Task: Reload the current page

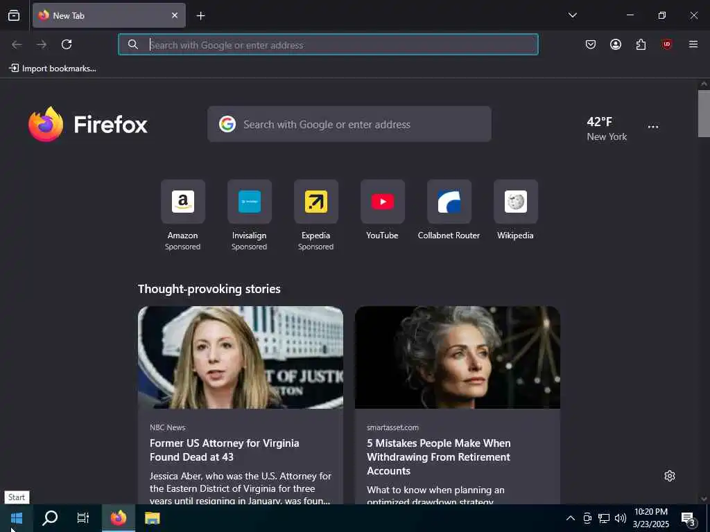Action: [67, 44]
